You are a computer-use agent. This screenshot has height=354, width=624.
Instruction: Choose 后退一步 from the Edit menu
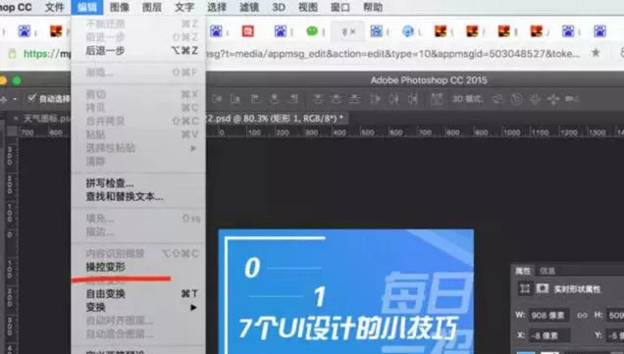(x=138, y=51)
